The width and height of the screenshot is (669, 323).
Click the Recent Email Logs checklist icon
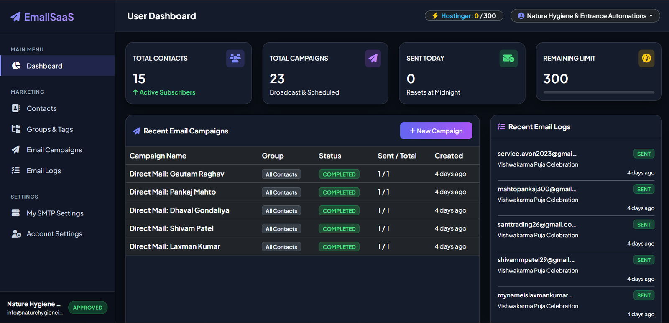501,126
